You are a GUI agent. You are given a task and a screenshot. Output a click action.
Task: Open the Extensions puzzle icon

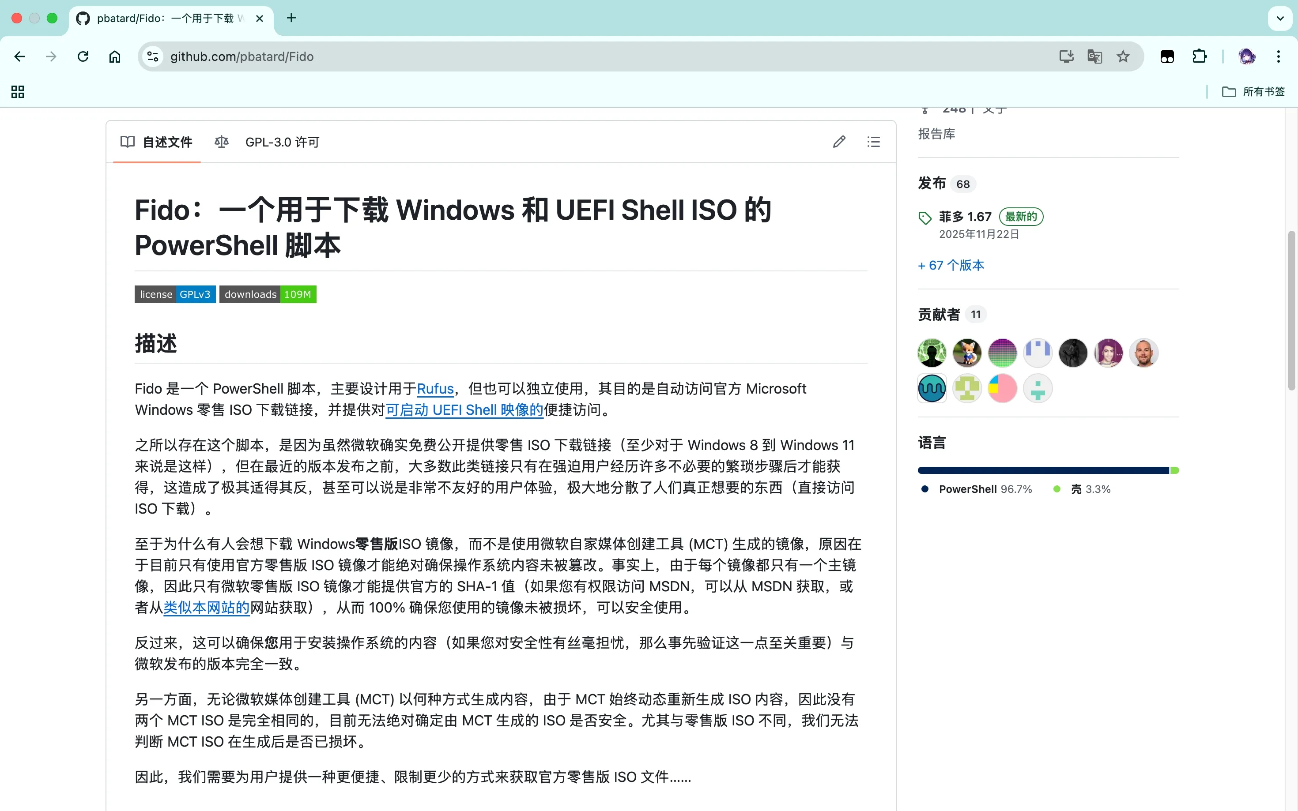tap(1199, 56)
